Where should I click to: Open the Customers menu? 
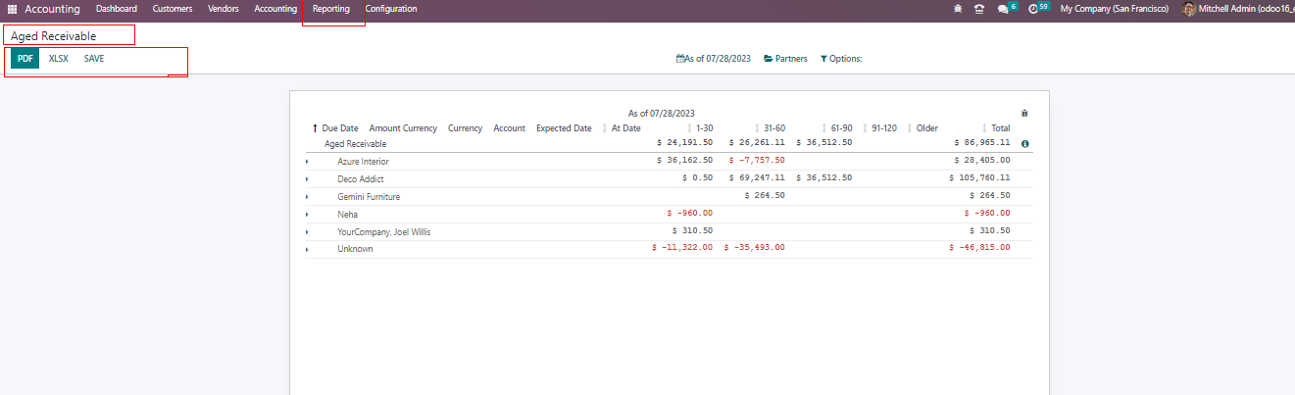[x=173, y=9]
